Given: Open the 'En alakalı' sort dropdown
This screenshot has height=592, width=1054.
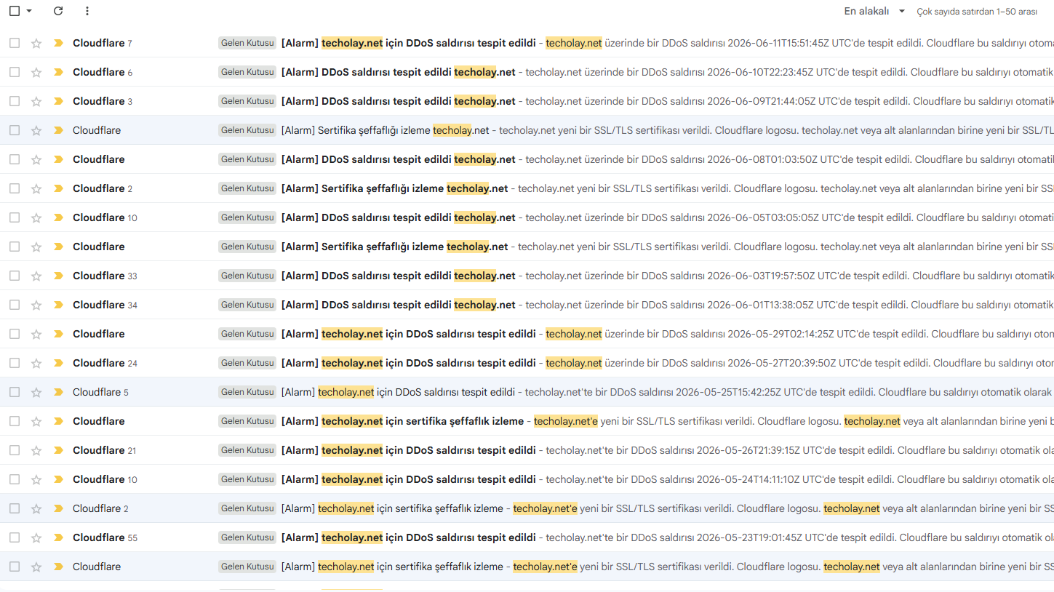Looking at the screenshot, I should [x=874, y=11].
